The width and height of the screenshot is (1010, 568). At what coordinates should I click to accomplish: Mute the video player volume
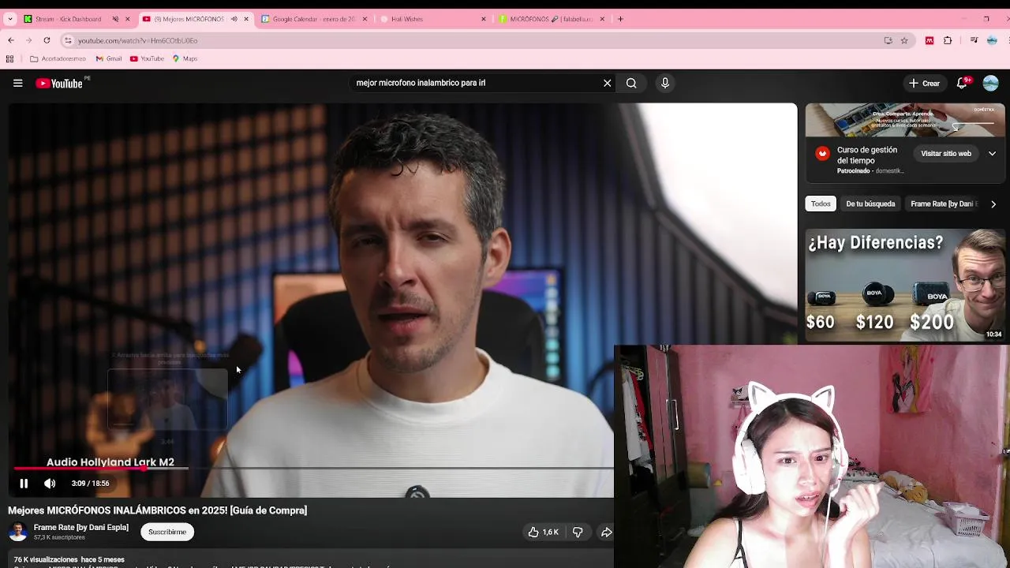50,484
